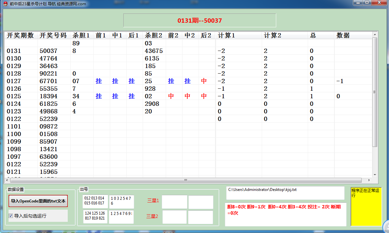Click the '1 0 3 2 5 4 7' number box
The width and height of the screenshot is (389, 233).
pos(121,201)
